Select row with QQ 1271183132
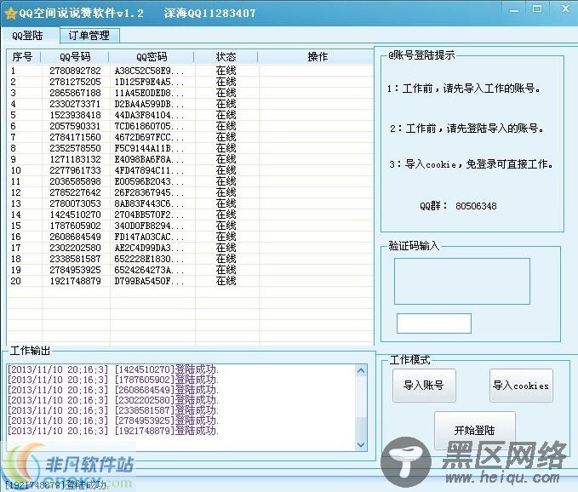 (190, 159)
